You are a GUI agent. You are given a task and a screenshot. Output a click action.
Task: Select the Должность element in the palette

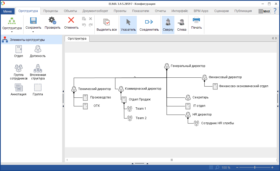tap(38, 49)
